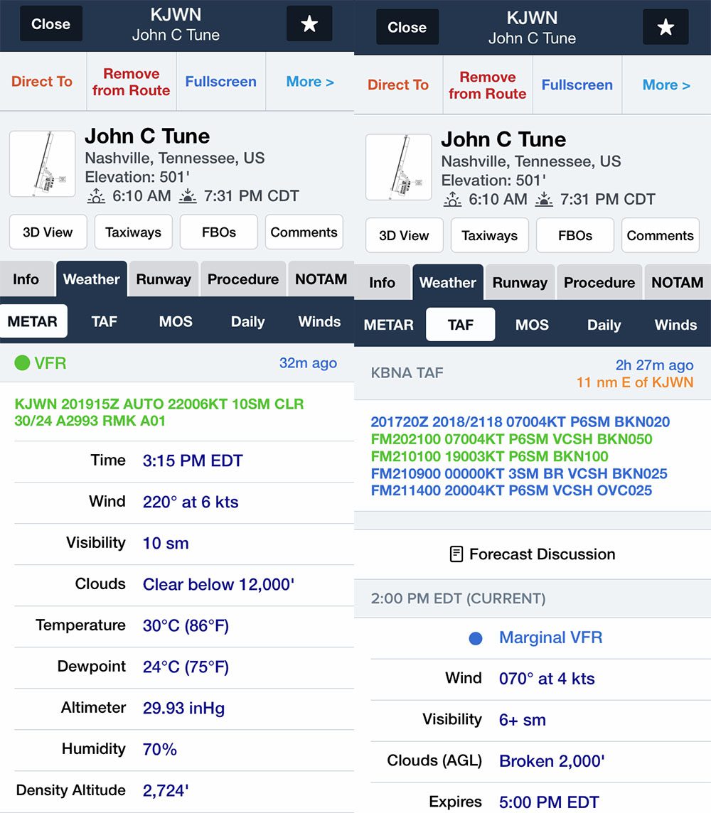Screen dimensions: 711x813
Task: Open FBOs button in right panel
Action: tap(575, 235)
